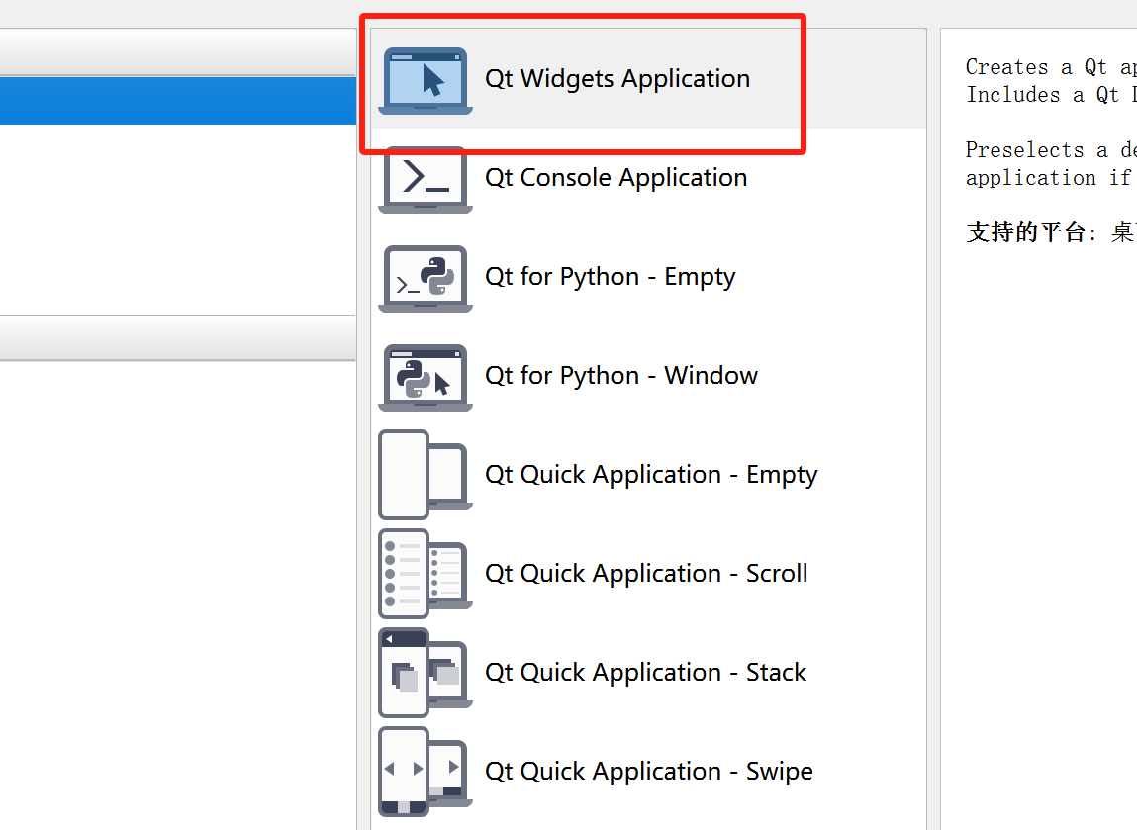
Task: Choose the Qt Quick Stack template icon
Action: tap(425, 673)
